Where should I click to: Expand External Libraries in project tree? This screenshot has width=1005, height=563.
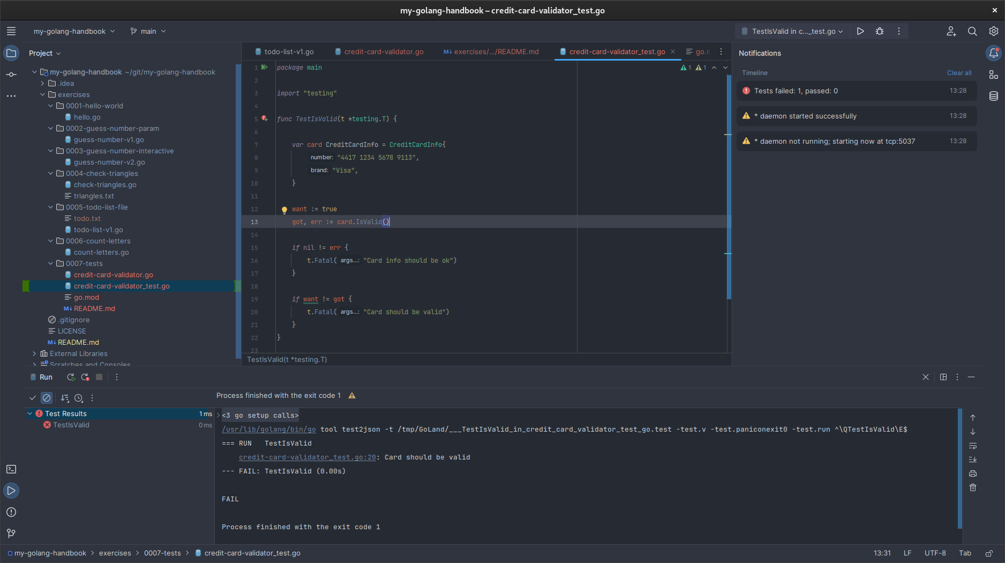coord(34,353)
